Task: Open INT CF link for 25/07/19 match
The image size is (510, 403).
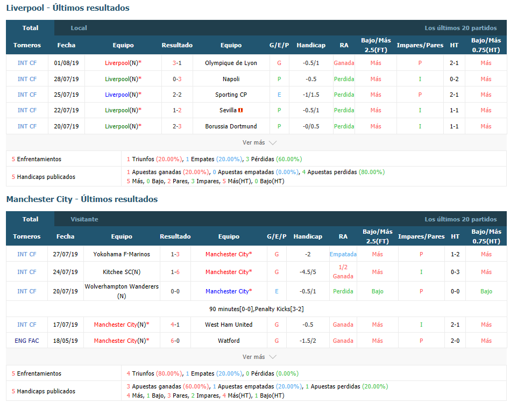Action: 27,95
